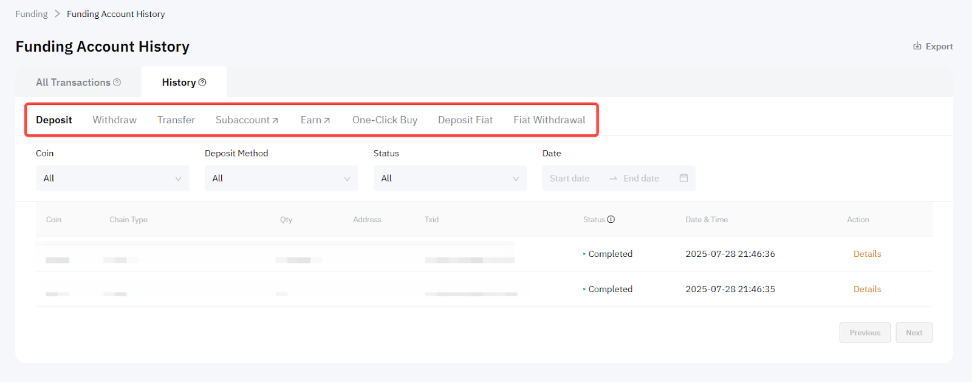Switch to the Withdraw tab
Image resolution: width=972 pixels, height=382 pixels.
pyautogui.click(x=114, y=120)
